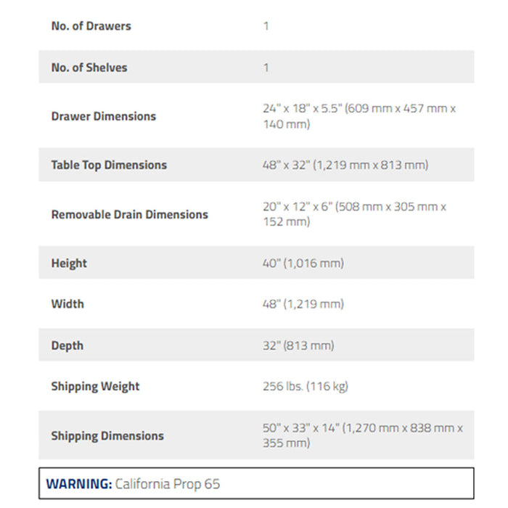The height and width of the screenshot is (508, 508).
Task: Select the width value 48" (1,219 mm)
Action: click(303, 304)
